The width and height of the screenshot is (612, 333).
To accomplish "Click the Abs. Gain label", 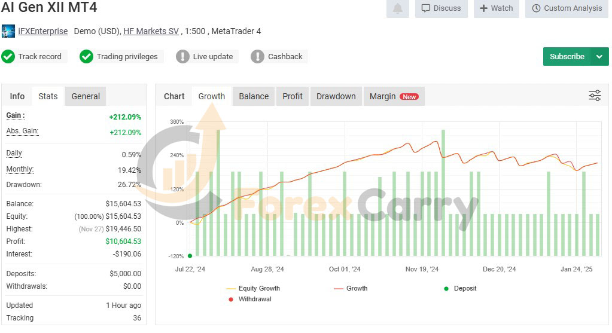I will click(x=22, y=131).
